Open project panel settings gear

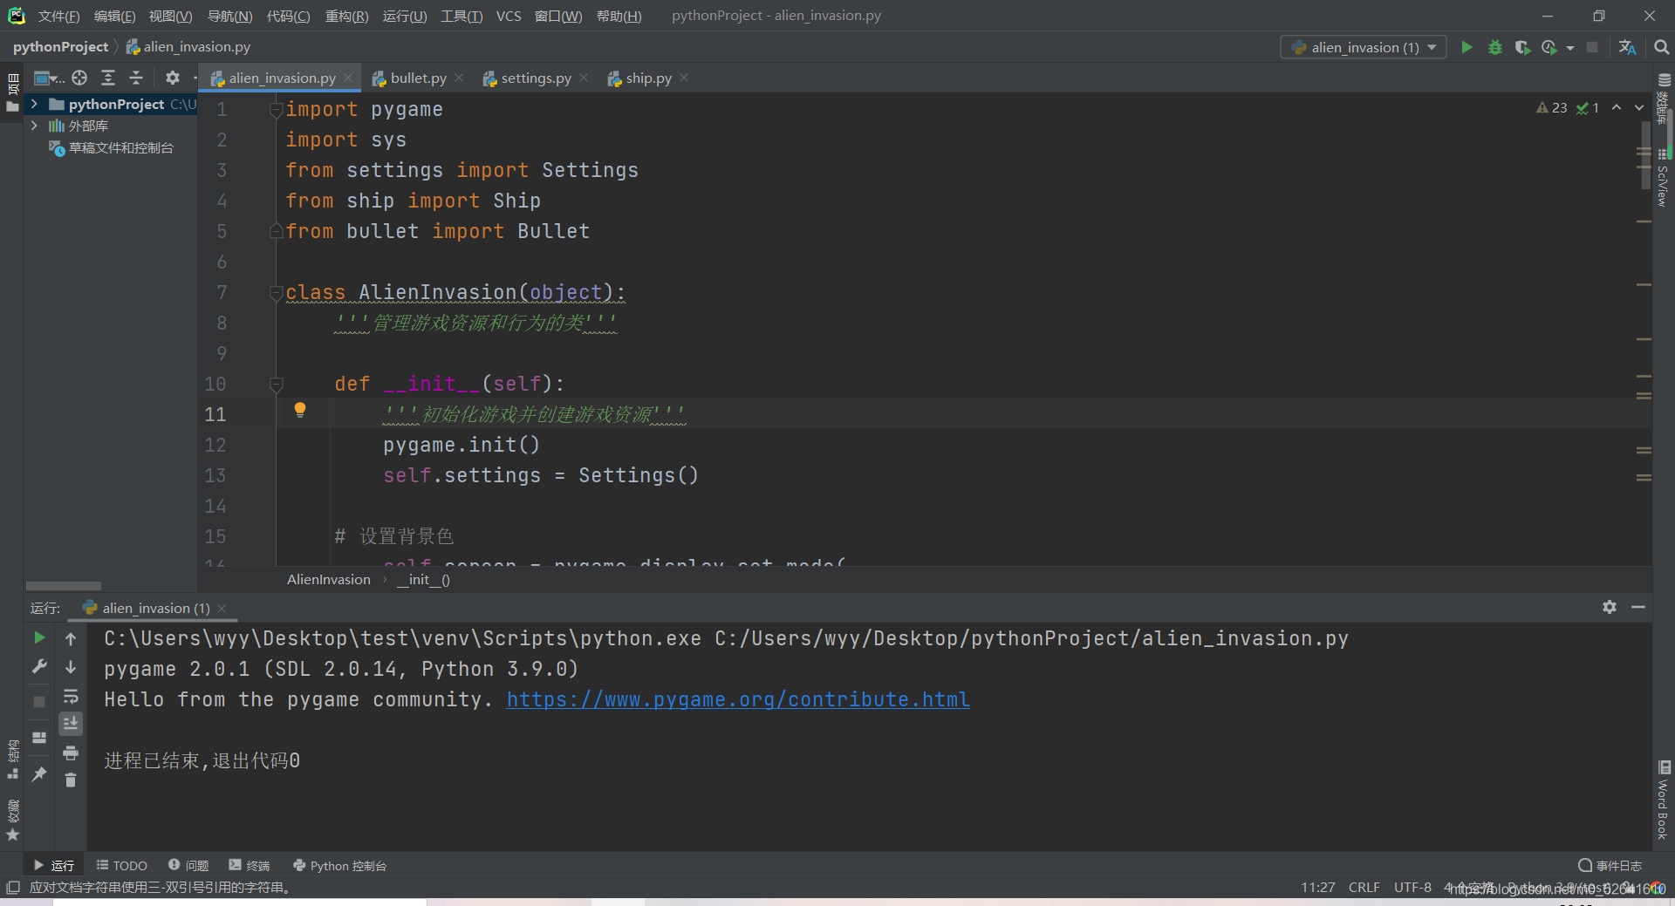tap(173, 78)
